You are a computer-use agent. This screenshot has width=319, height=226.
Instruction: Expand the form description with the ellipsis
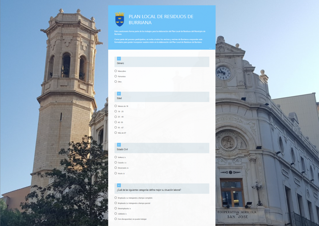click(x=210, y=48)
